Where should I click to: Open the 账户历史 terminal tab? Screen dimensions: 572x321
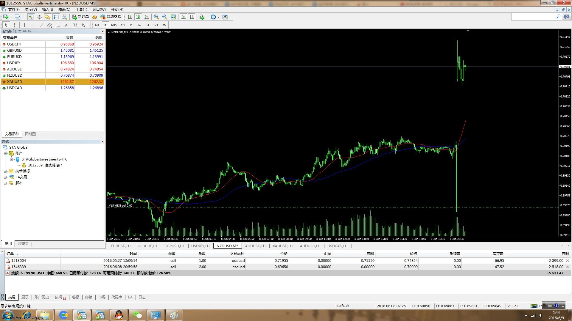(42, 297)
